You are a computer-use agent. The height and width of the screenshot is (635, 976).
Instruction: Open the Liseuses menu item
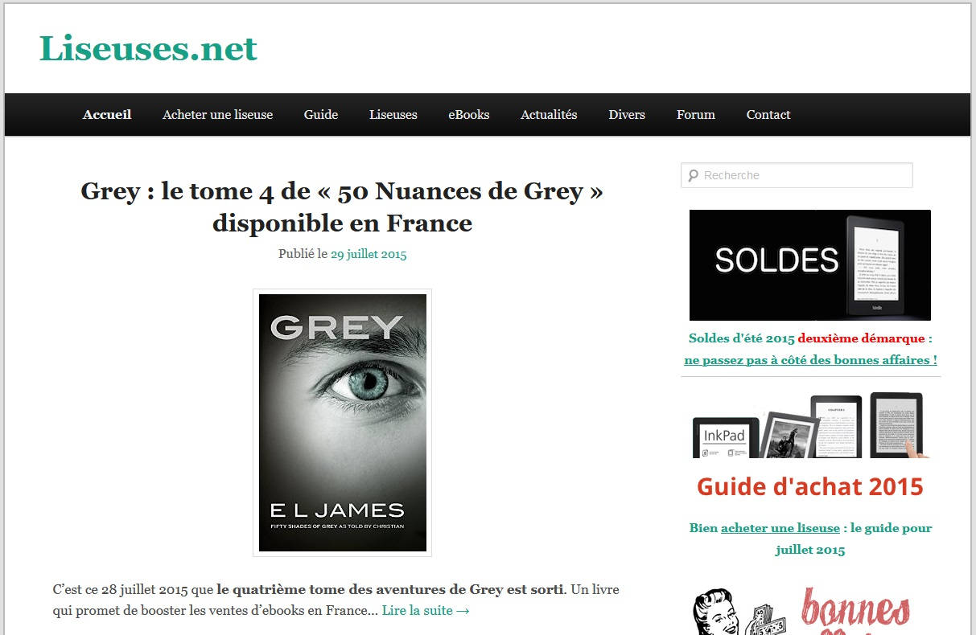click(393, 115)
